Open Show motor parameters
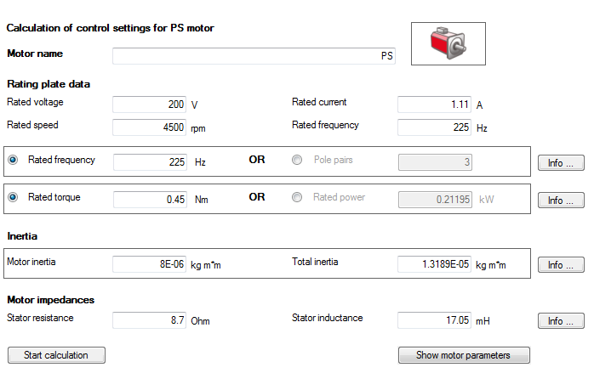Screen dimensions: 594x373 click(464, 355)
